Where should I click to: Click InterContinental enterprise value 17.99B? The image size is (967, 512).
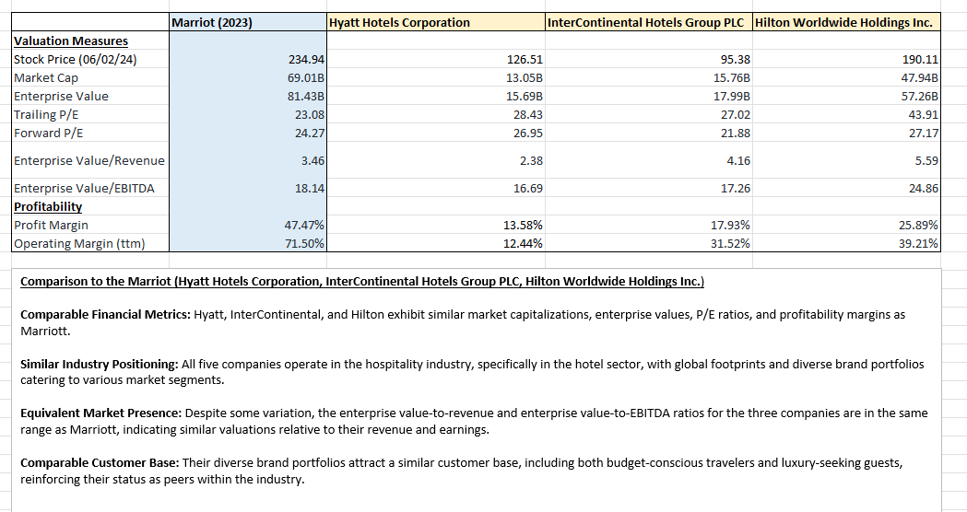(x=649, y=96)
